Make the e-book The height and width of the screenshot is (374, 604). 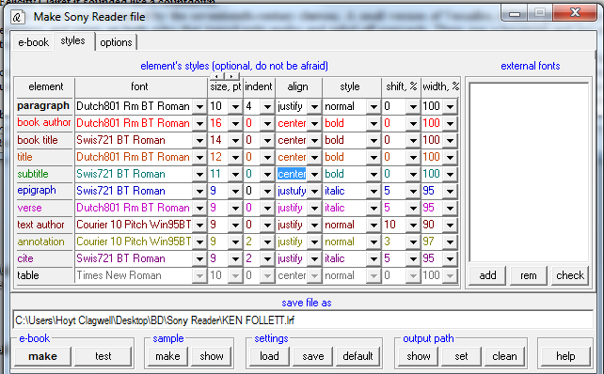coord(42,356)
